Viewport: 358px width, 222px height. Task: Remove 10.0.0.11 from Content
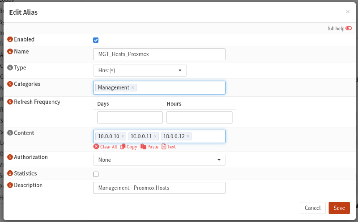point(155,136)
